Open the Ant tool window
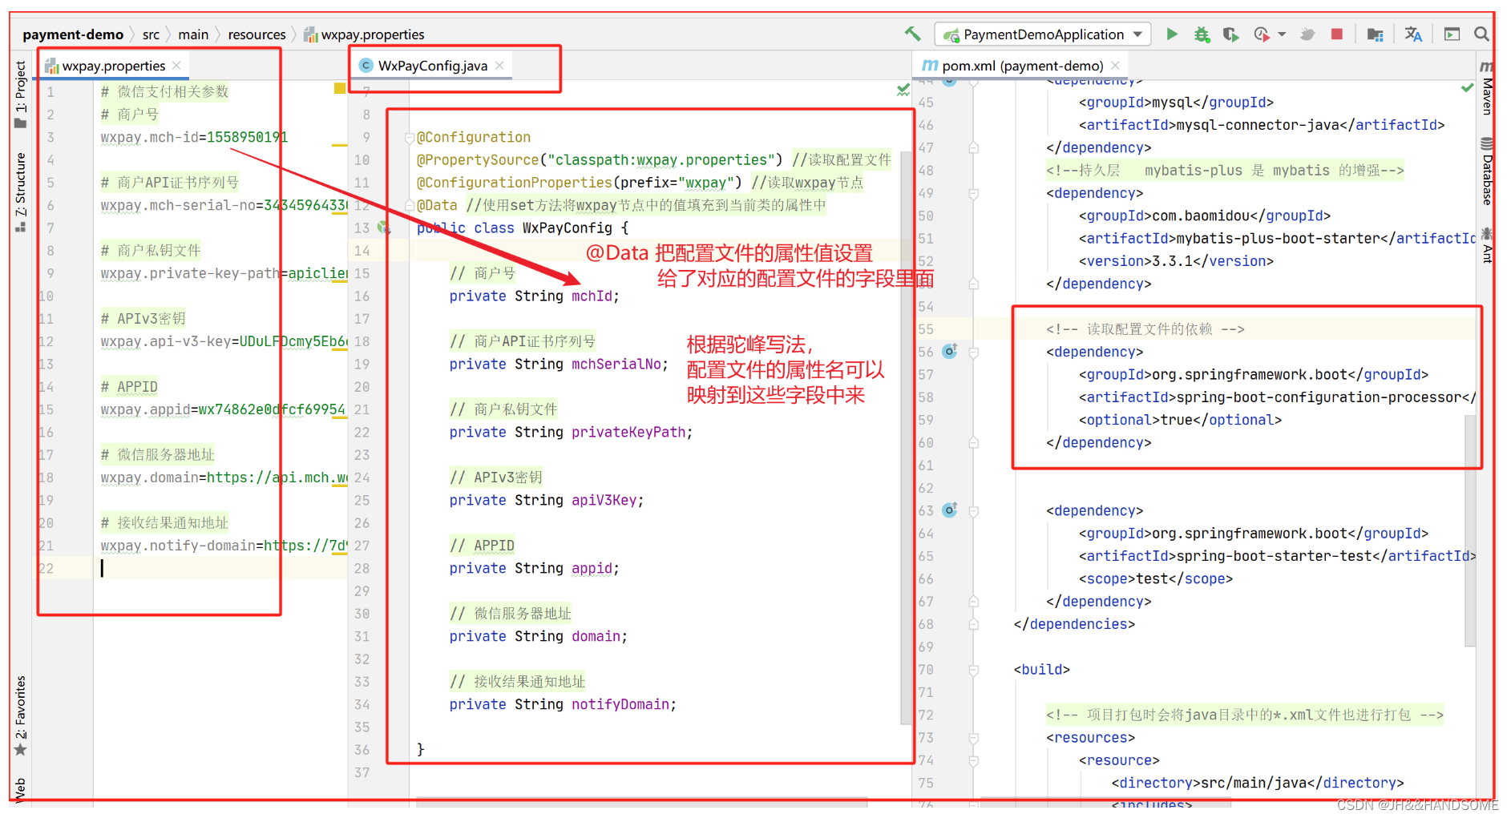1511x818 pixels. tap(1487, 245)
